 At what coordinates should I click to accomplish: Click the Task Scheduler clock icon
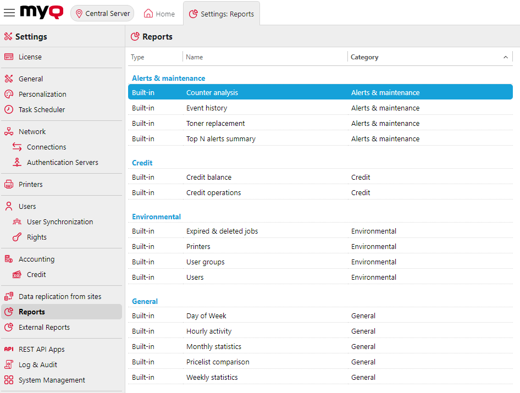9,110
